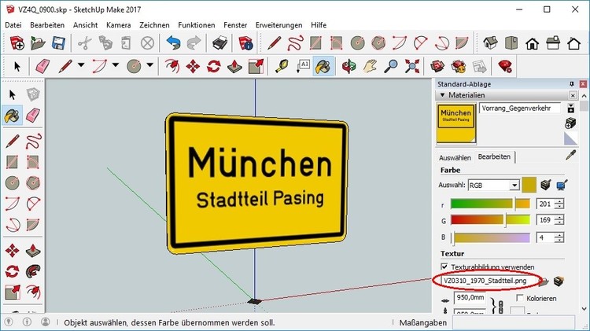The image size is (590, 331).
Task: Open Model Info icon in top toolbar
Action: click(245, 43)
